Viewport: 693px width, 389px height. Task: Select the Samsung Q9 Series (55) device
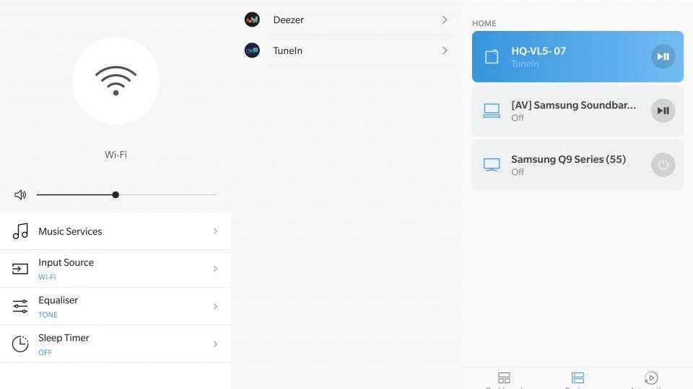pyautogui.click(x=577, y=165)
